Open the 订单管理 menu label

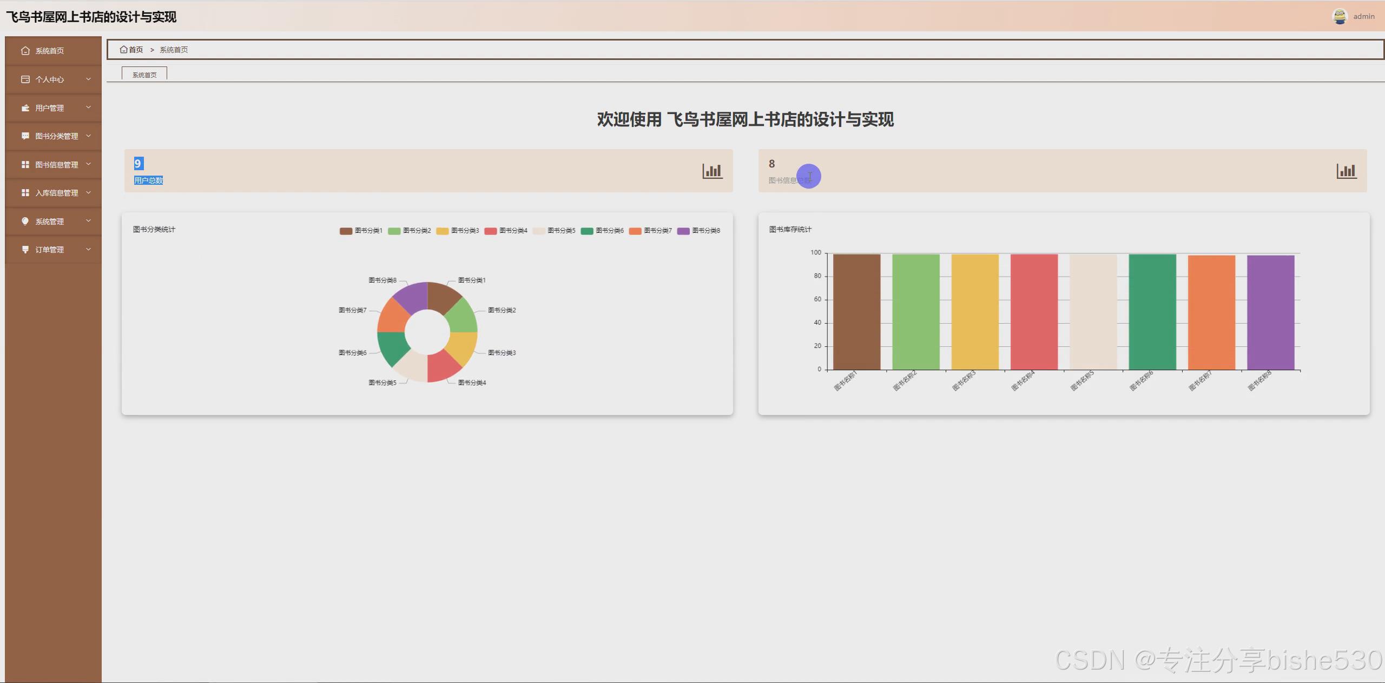pyautogui.click(x=50, y=250)
